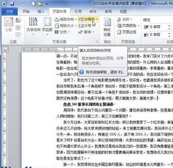173x168 pixels.
Task: Click heading 奇虎 360 董事长周鸿祎主题演讲
Action: pos(88,104)
